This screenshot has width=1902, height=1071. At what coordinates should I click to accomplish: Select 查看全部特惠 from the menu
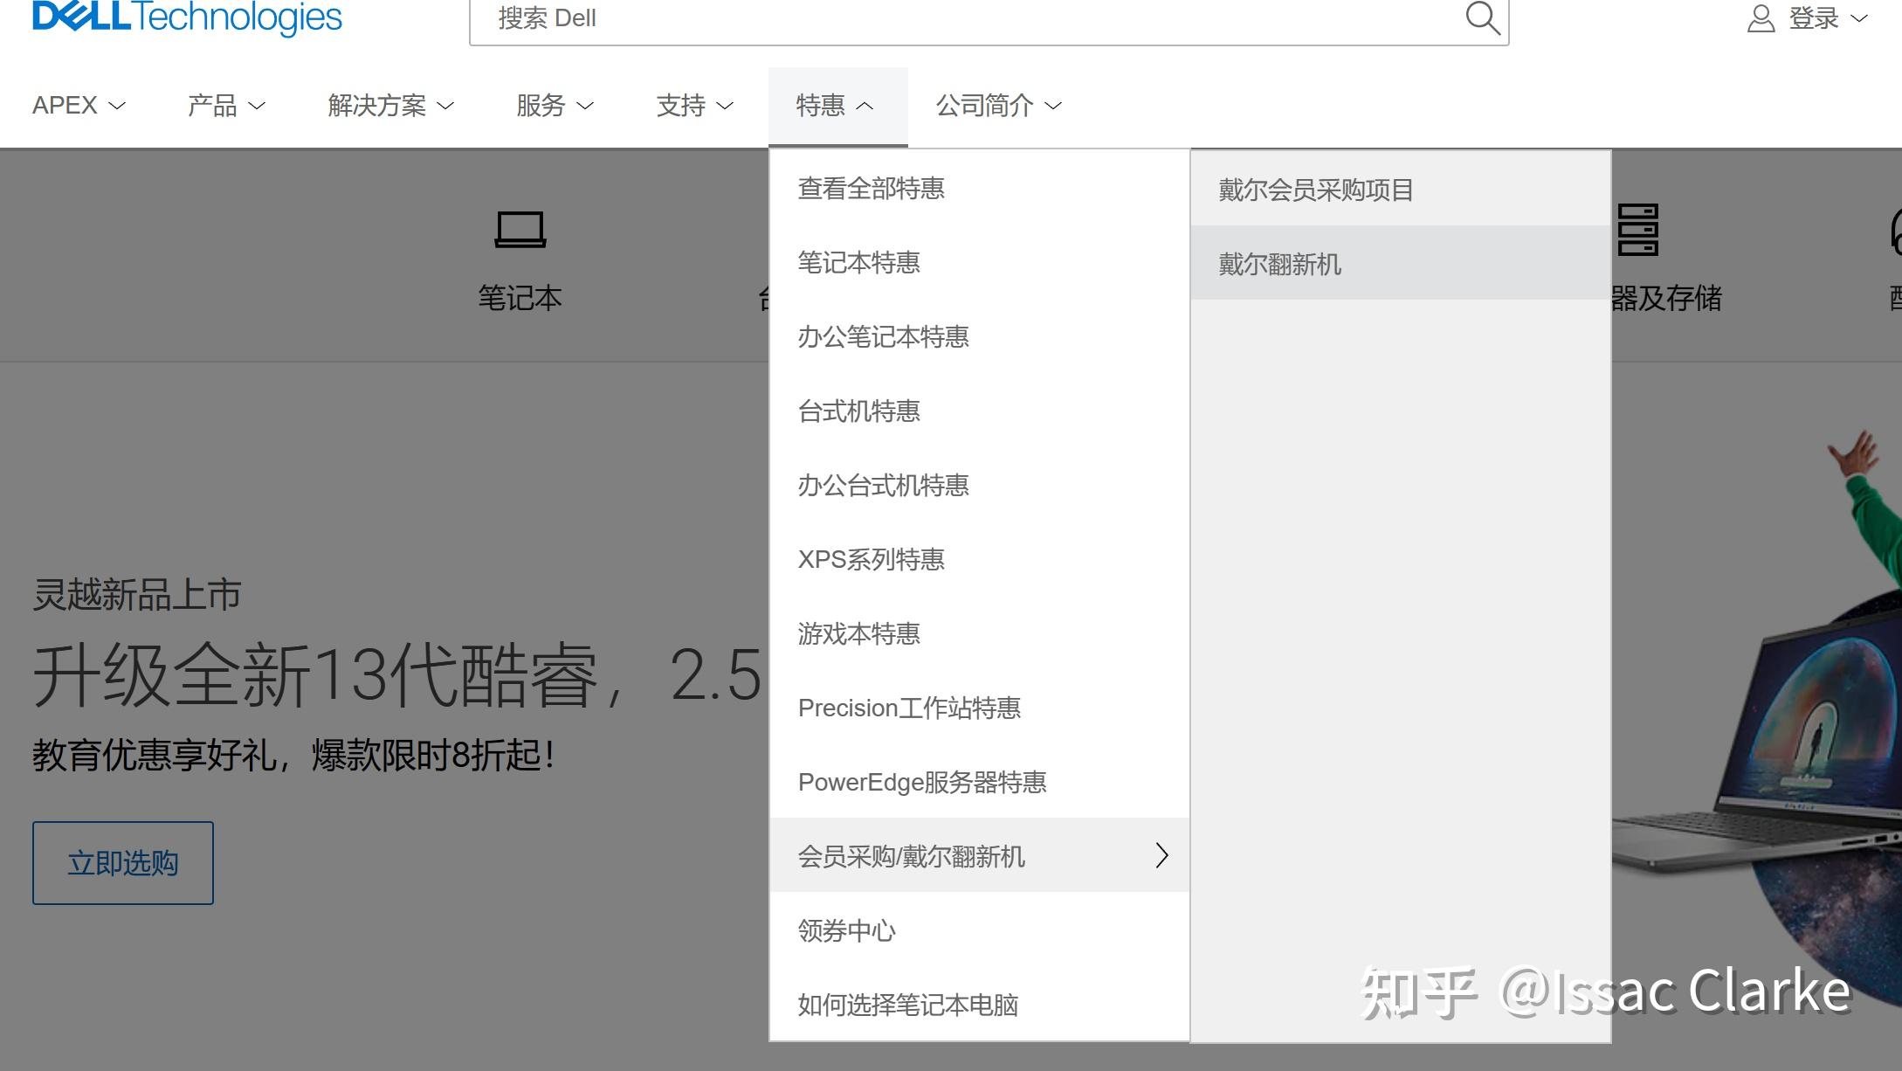pyautogui.click(x=870, y=188)
